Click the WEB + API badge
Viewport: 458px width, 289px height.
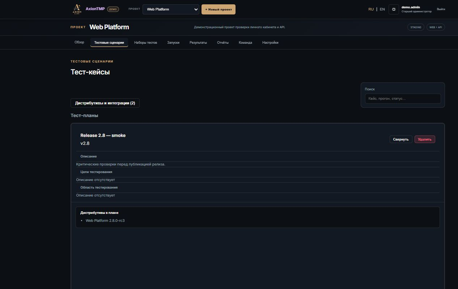436,27
